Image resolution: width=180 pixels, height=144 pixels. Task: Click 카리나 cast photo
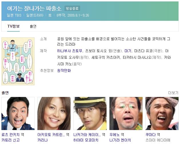click(x=54, y=113)
